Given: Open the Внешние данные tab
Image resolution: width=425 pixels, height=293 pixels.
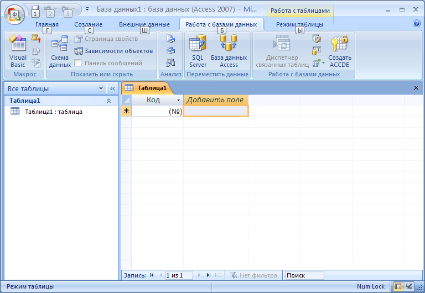Looking at the screenshot, I should 144,24.
